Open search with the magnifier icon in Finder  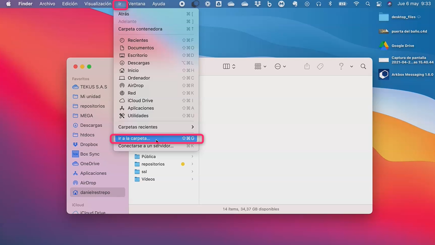coord(363,67)
